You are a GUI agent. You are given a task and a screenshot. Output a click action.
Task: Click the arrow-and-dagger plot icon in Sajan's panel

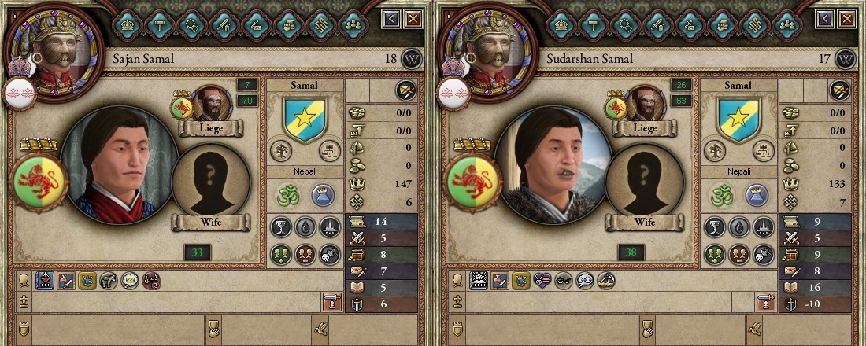tap(406, 90)
